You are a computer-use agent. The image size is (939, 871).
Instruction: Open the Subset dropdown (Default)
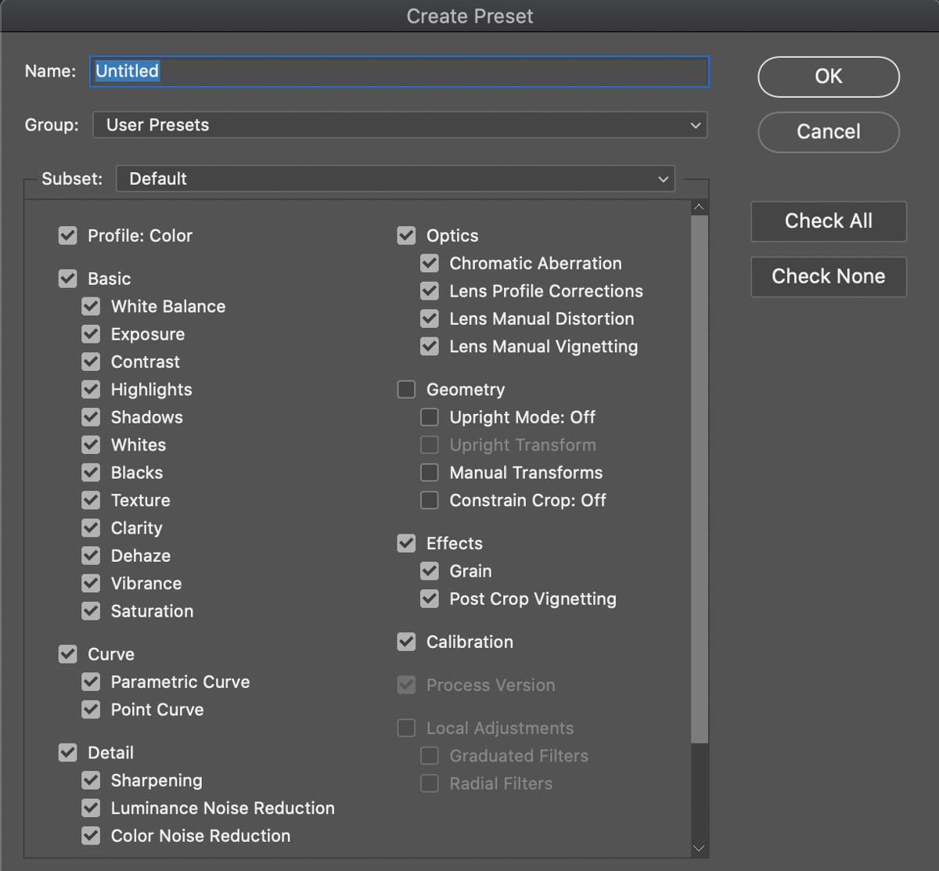tap(395, 178)
